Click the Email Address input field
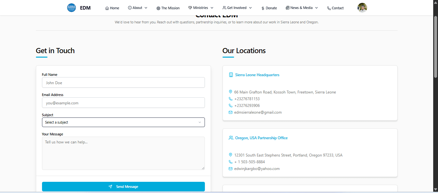438x193 pixels. (123, 103)
